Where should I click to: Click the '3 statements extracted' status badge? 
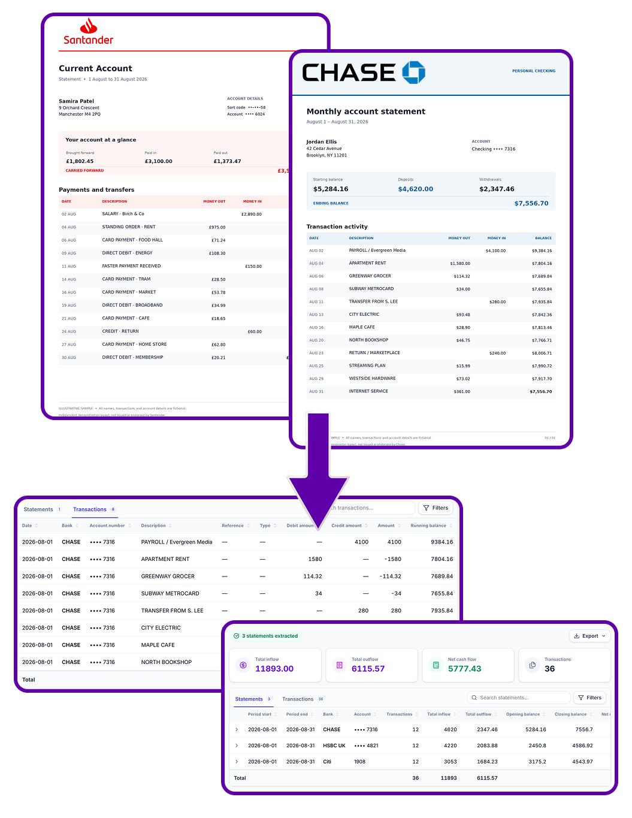click(x=266, y=636)
